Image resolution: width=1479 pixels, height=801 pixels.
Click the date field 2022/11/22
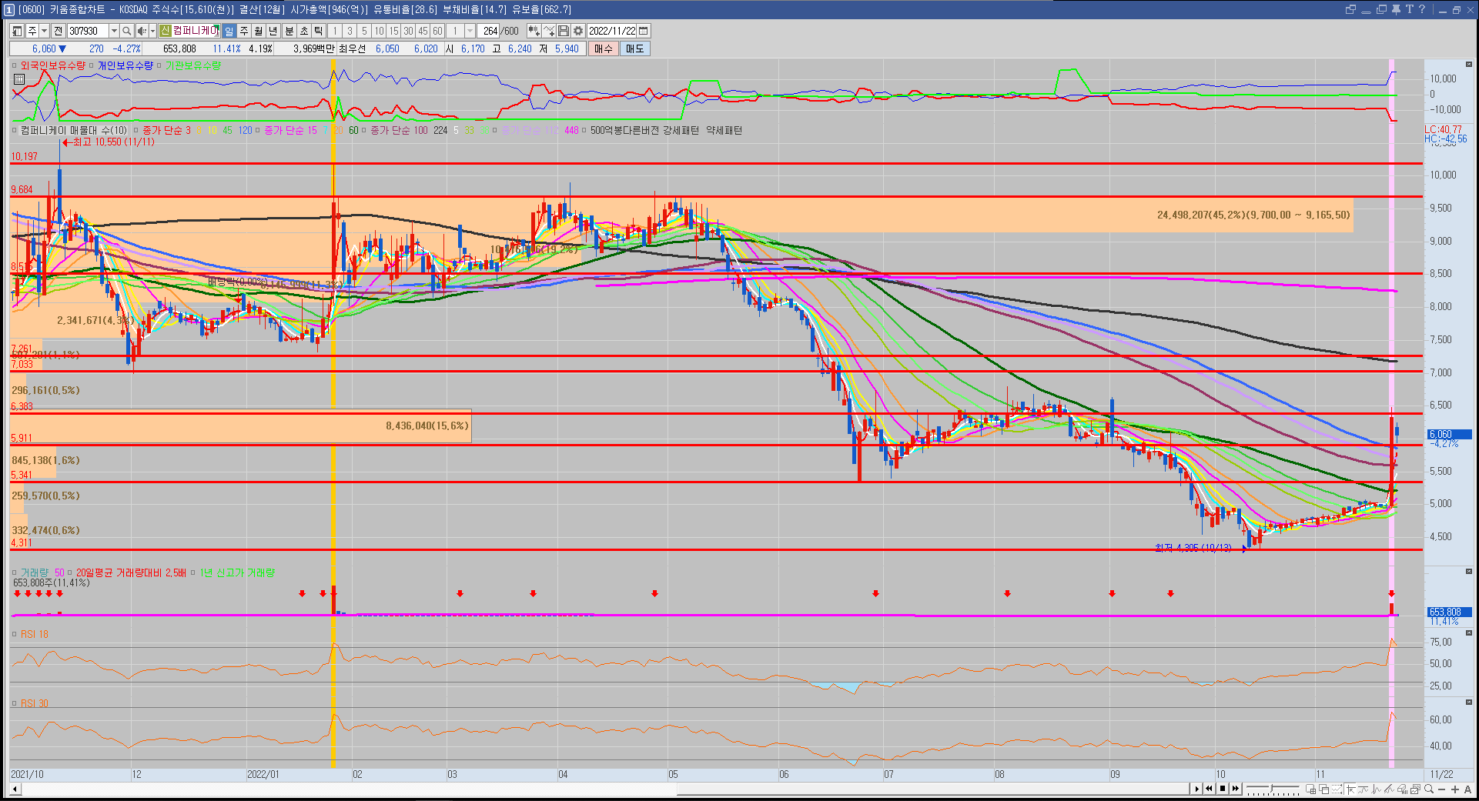(612, 31)
